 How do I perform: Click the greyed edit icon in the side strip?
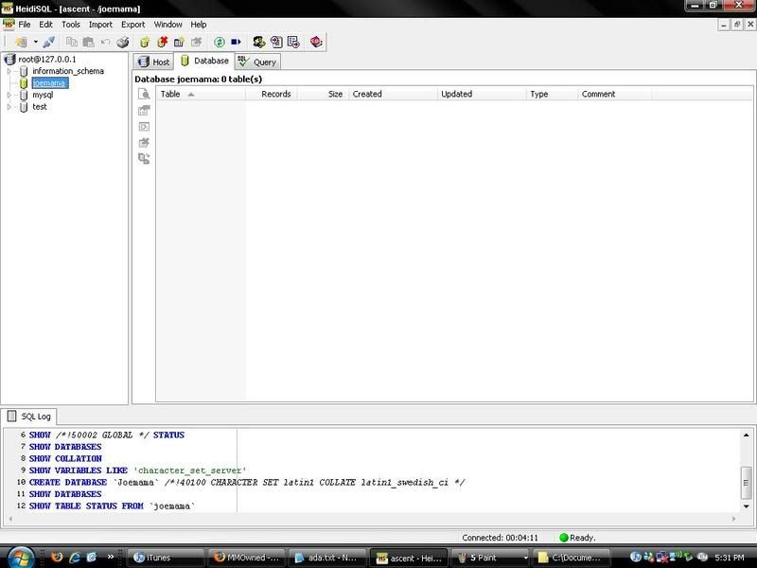click(144, 143)
